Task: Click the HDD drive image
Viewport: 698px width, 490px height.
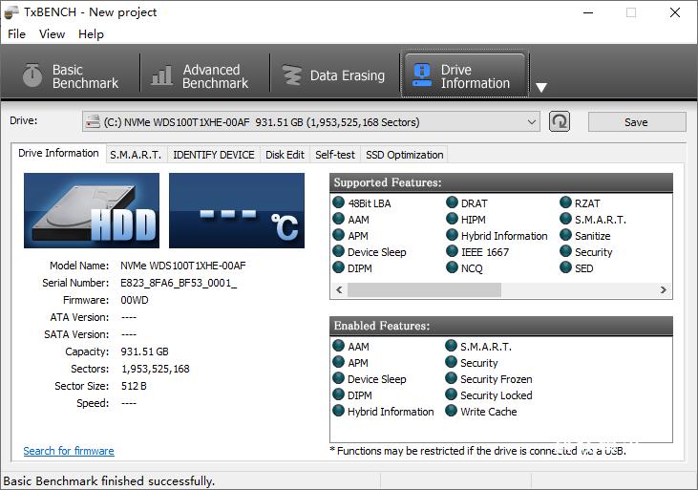Action: [91, 210]
